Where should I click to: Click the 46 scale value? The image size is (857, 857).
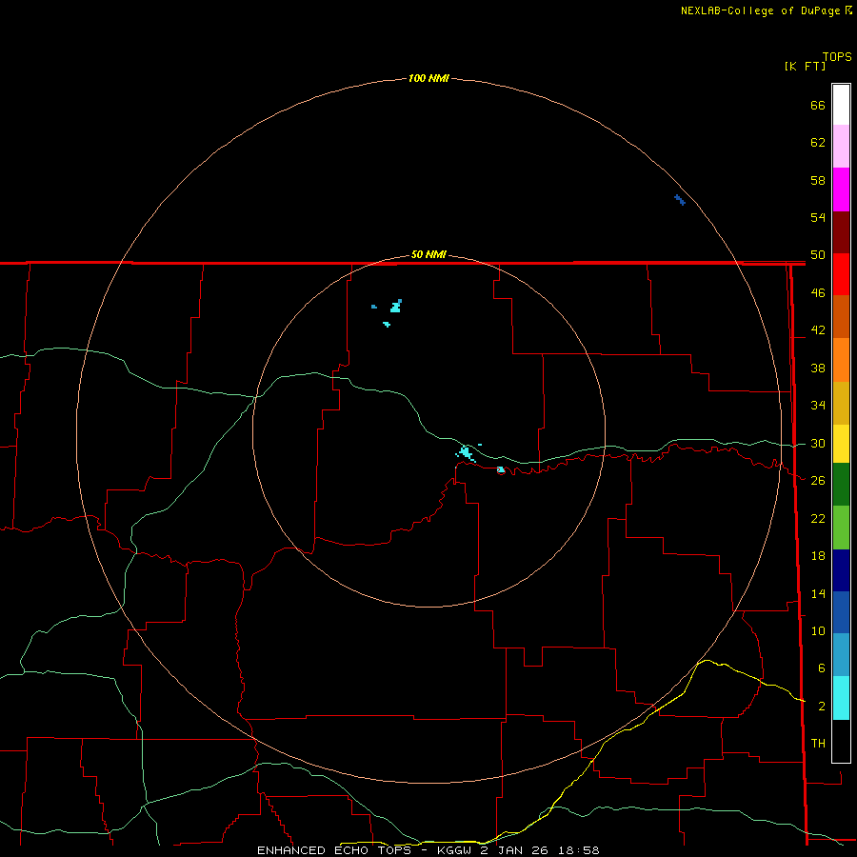point(818,293)
